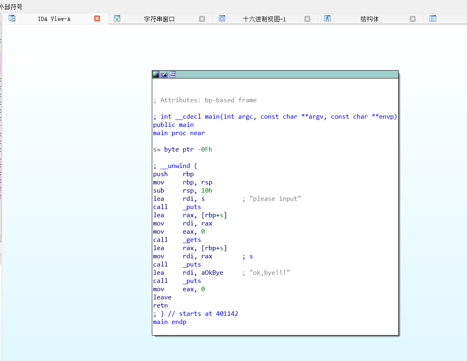Close the 字符串窗口 tab
The height and width of the screenshot is (361, 467).
tap(202, 19)
